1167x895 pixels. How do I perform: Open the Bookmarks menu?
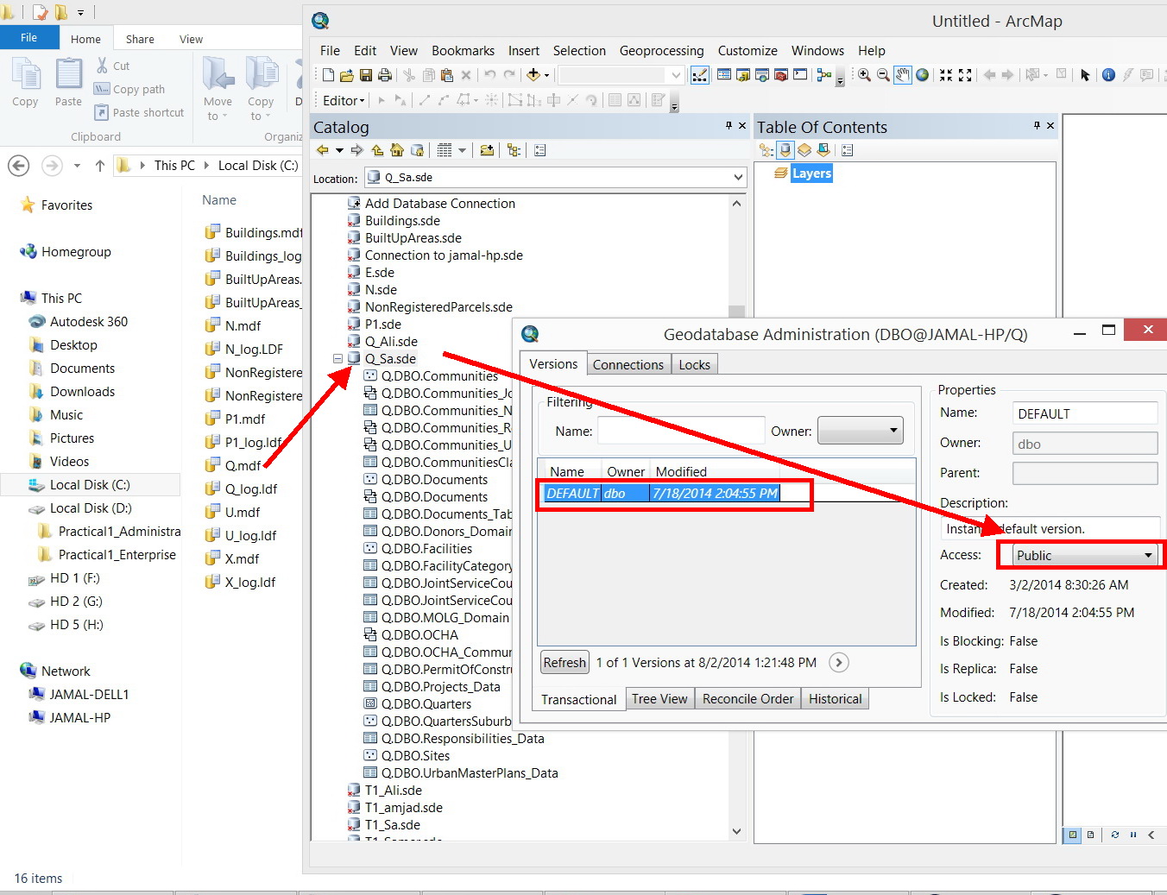[x=463, y=50]
